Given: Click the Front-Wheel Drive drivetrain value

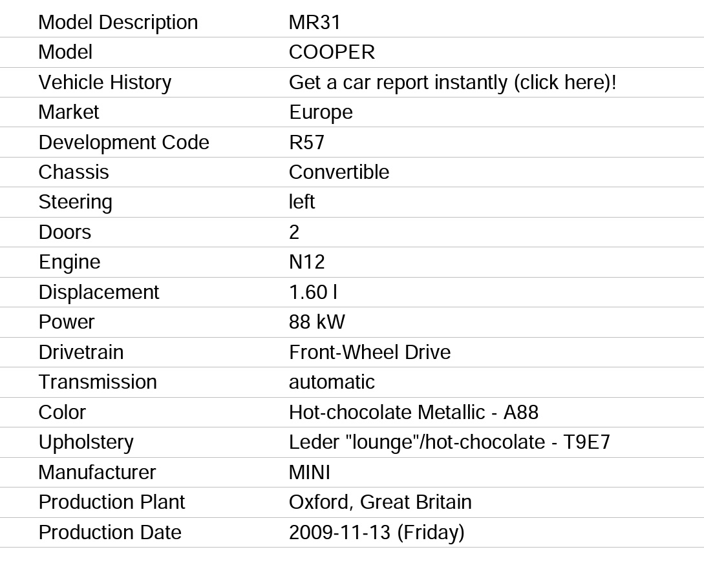Looking at the screenshot, I should pos(370,353).
